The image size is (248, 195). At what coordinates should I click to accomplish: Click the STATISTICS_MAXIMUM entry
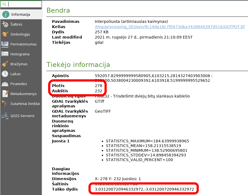click(x=147, y=141)
